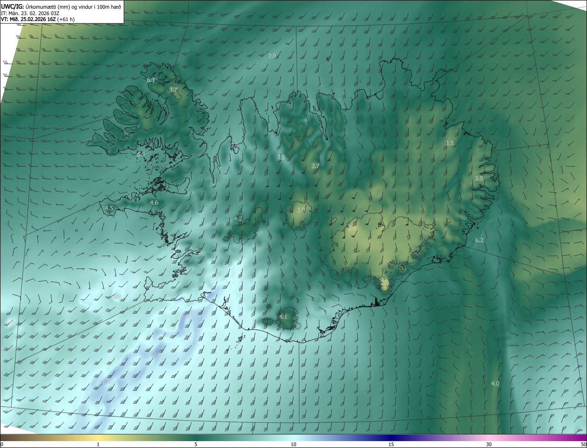
Task: Click the 0 tick on the colour scale
Action: (1, 444)
